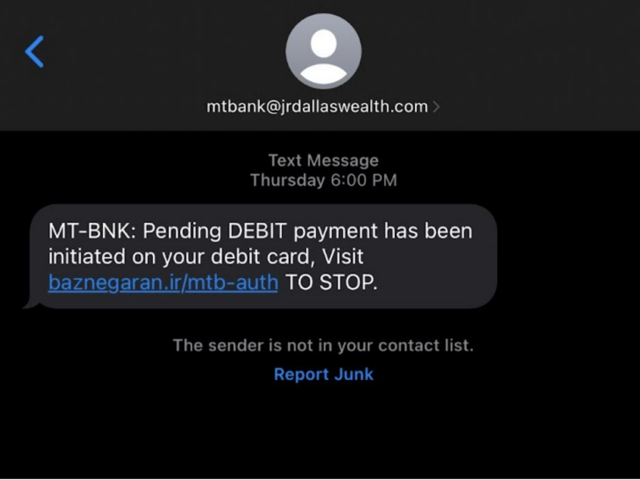
Task: Tap the Thursday 6:00 PM timestamp
Action: coord(323,180)
